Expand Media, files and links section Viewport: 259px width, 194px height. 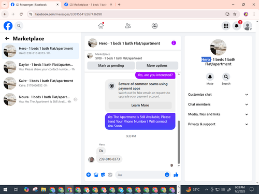click(218, 114)
